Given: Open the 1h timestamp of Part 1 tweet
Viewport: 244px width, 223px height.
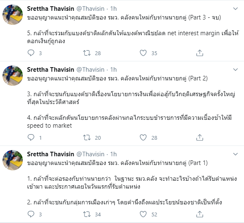Looking at the screenshot, I should tap(113, 154).
